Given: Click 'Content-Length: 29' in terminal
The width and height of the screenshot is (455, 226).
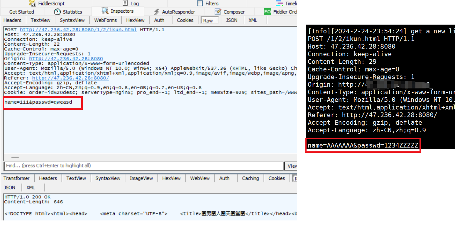Looking at the screenshot, I should 342,62.
